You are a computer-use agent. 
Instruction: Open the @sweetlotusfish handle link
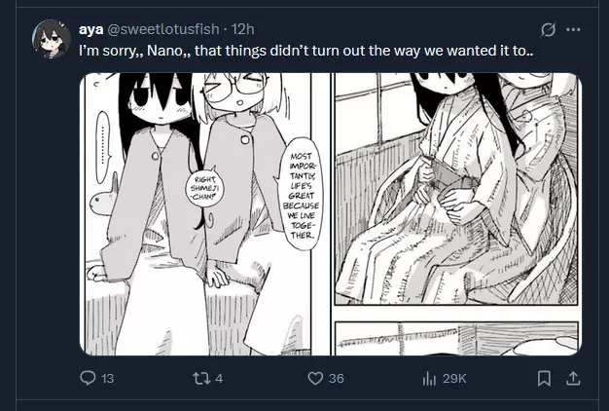[x=162, y=29]
